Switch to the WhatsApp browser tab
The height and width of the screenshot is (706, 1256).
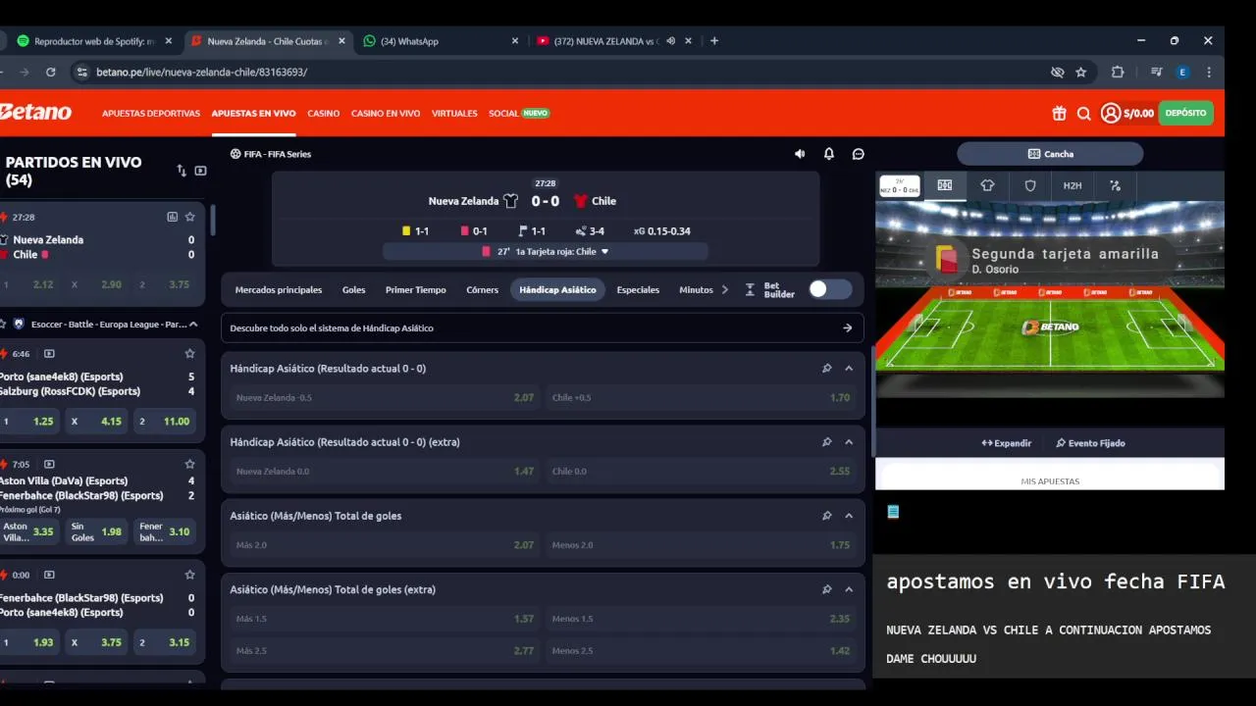(x=441, y=41)
